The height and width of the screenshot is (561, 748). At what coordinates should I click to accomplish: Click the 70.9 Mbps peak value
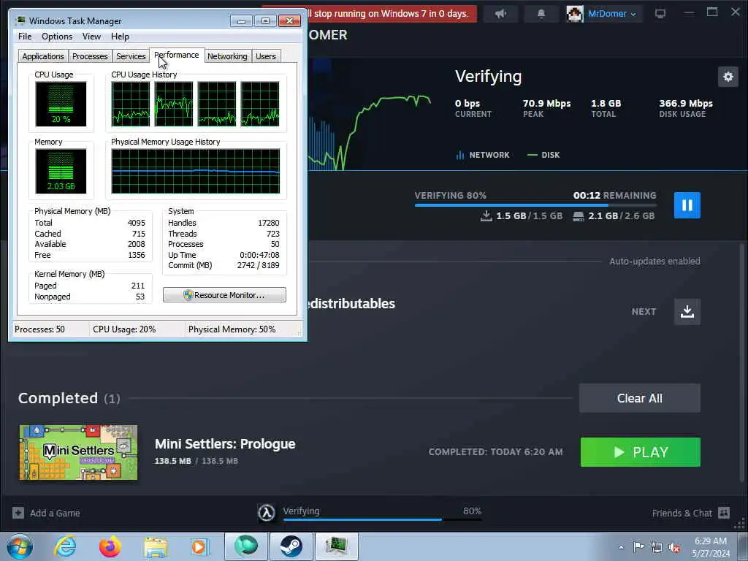(546, 103)
